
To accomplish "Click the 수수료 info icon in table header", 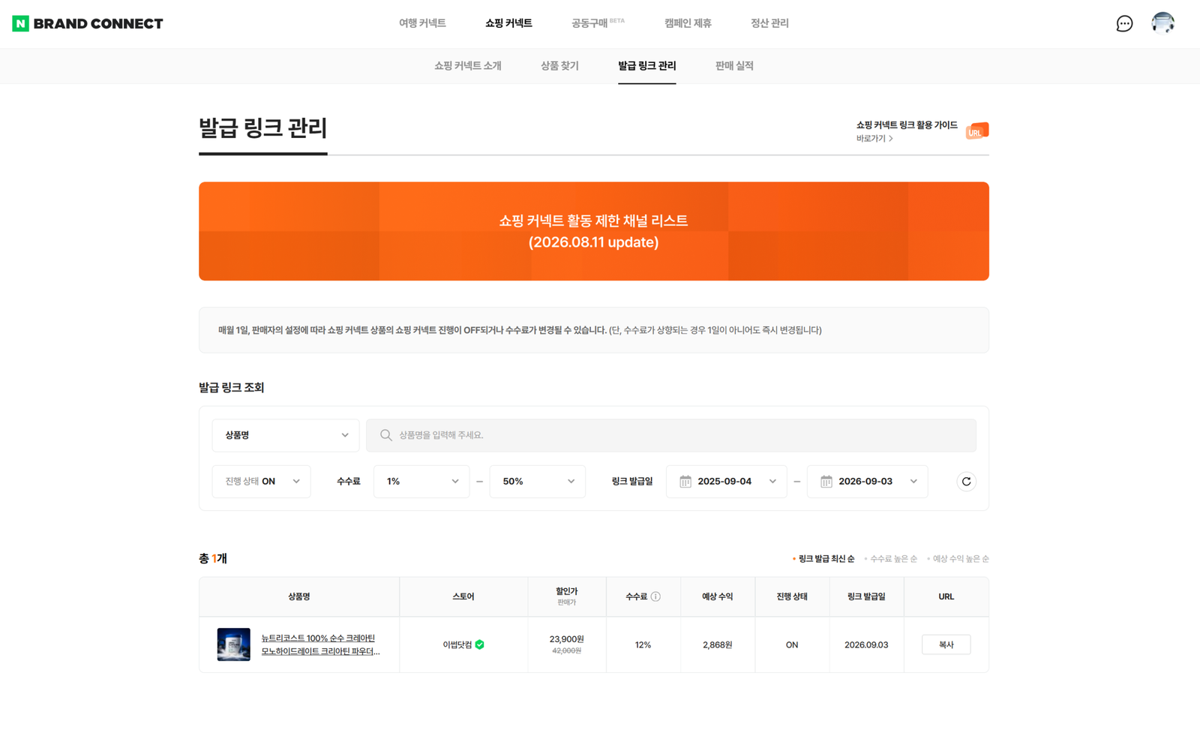I will [655, 596].
